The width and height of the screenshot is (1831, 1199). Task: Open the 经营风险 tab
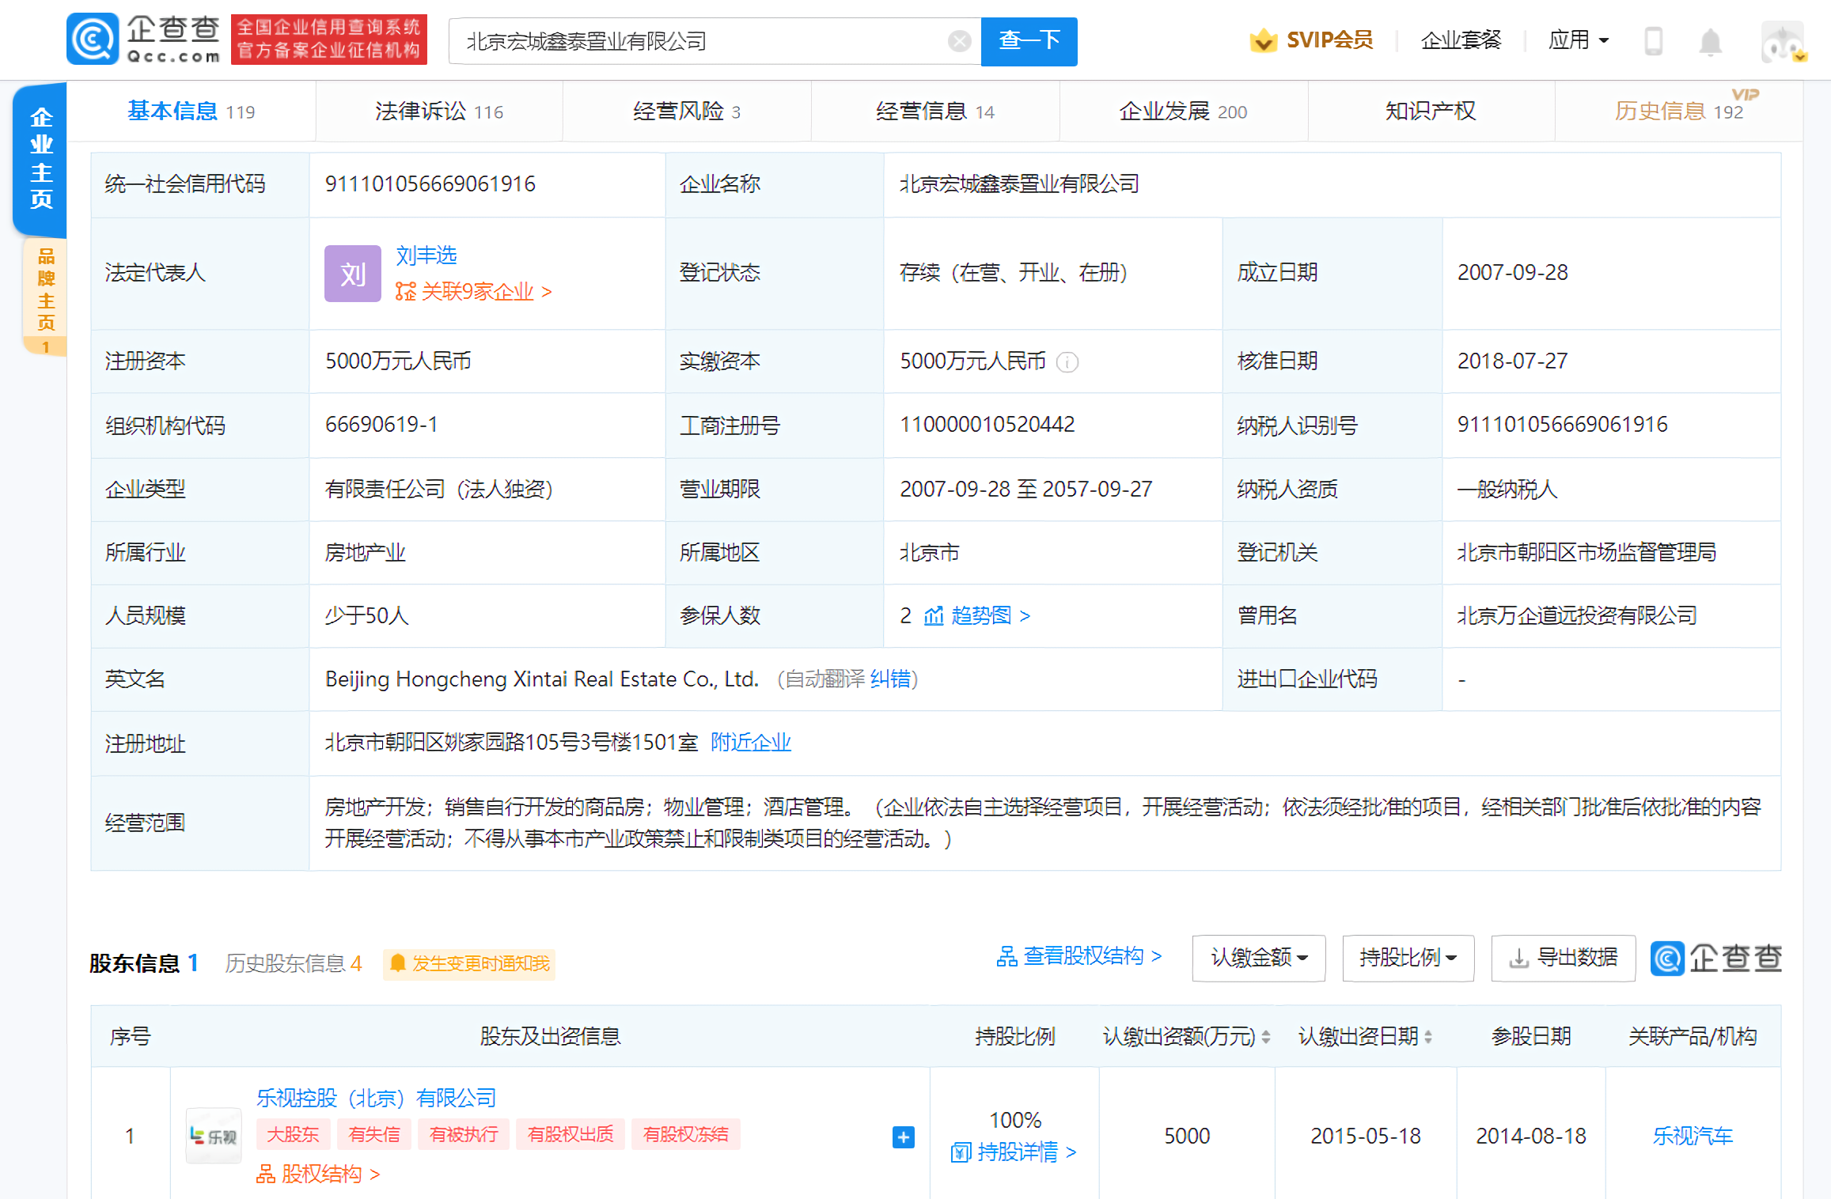[687, 112]
